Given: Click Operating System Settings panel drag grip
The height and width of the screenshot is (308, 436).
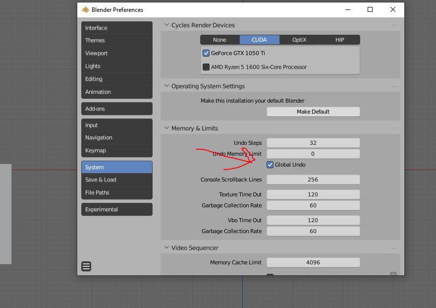Looking at the screenshot, I should click(394, 86).
